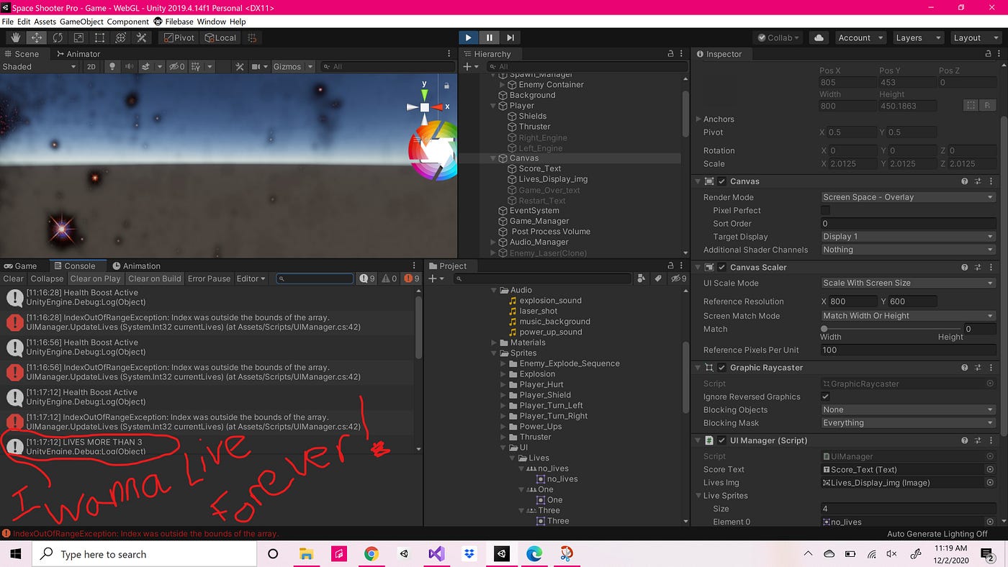
Task: Select the Rect tool
Action: [99, 37]
